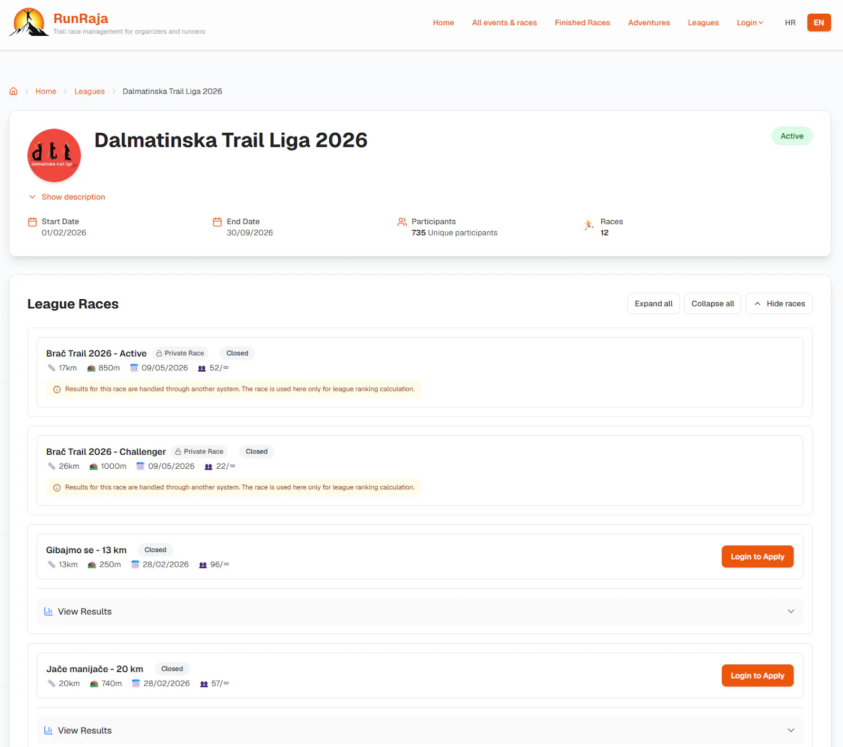Screen dimensions: 843x747
Task: Click 735 Unique participants text
Action: pyautogui.click(x=454, y=233)
